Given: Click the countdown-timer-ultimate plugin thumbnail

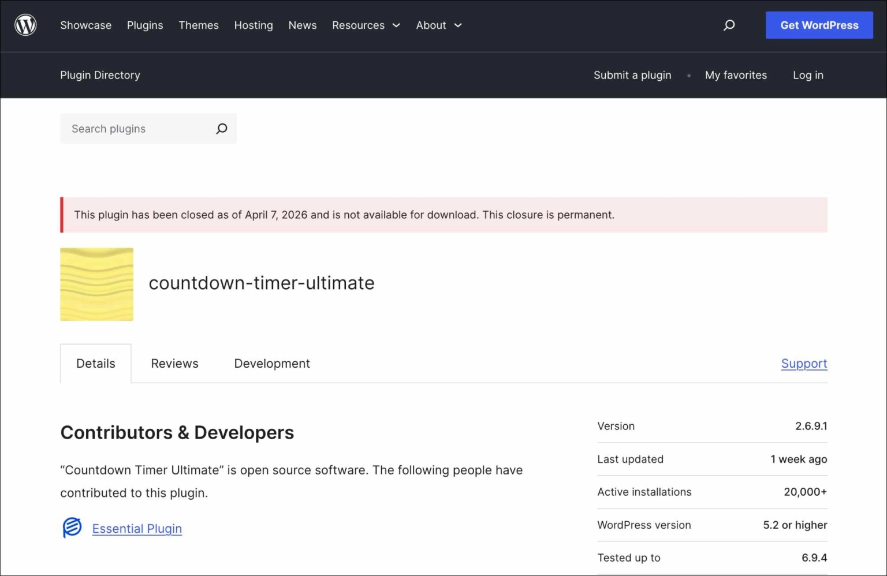Looking at the screenshot, I should tap(97, 284).
